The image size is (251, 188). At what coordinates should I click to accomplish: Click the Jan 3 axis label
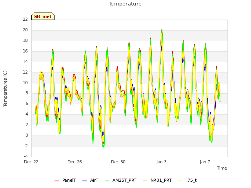click(161, 162)
